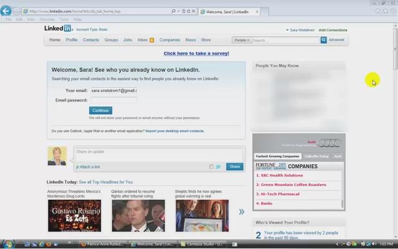Launch Internet Explorer from quick launch icons
The height and width of the screenshot is (249, 398).
[x=41, y=244]
